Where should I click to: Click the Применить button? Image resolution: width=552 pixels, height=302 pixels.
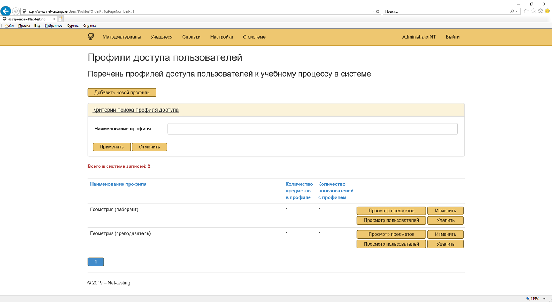112,147
